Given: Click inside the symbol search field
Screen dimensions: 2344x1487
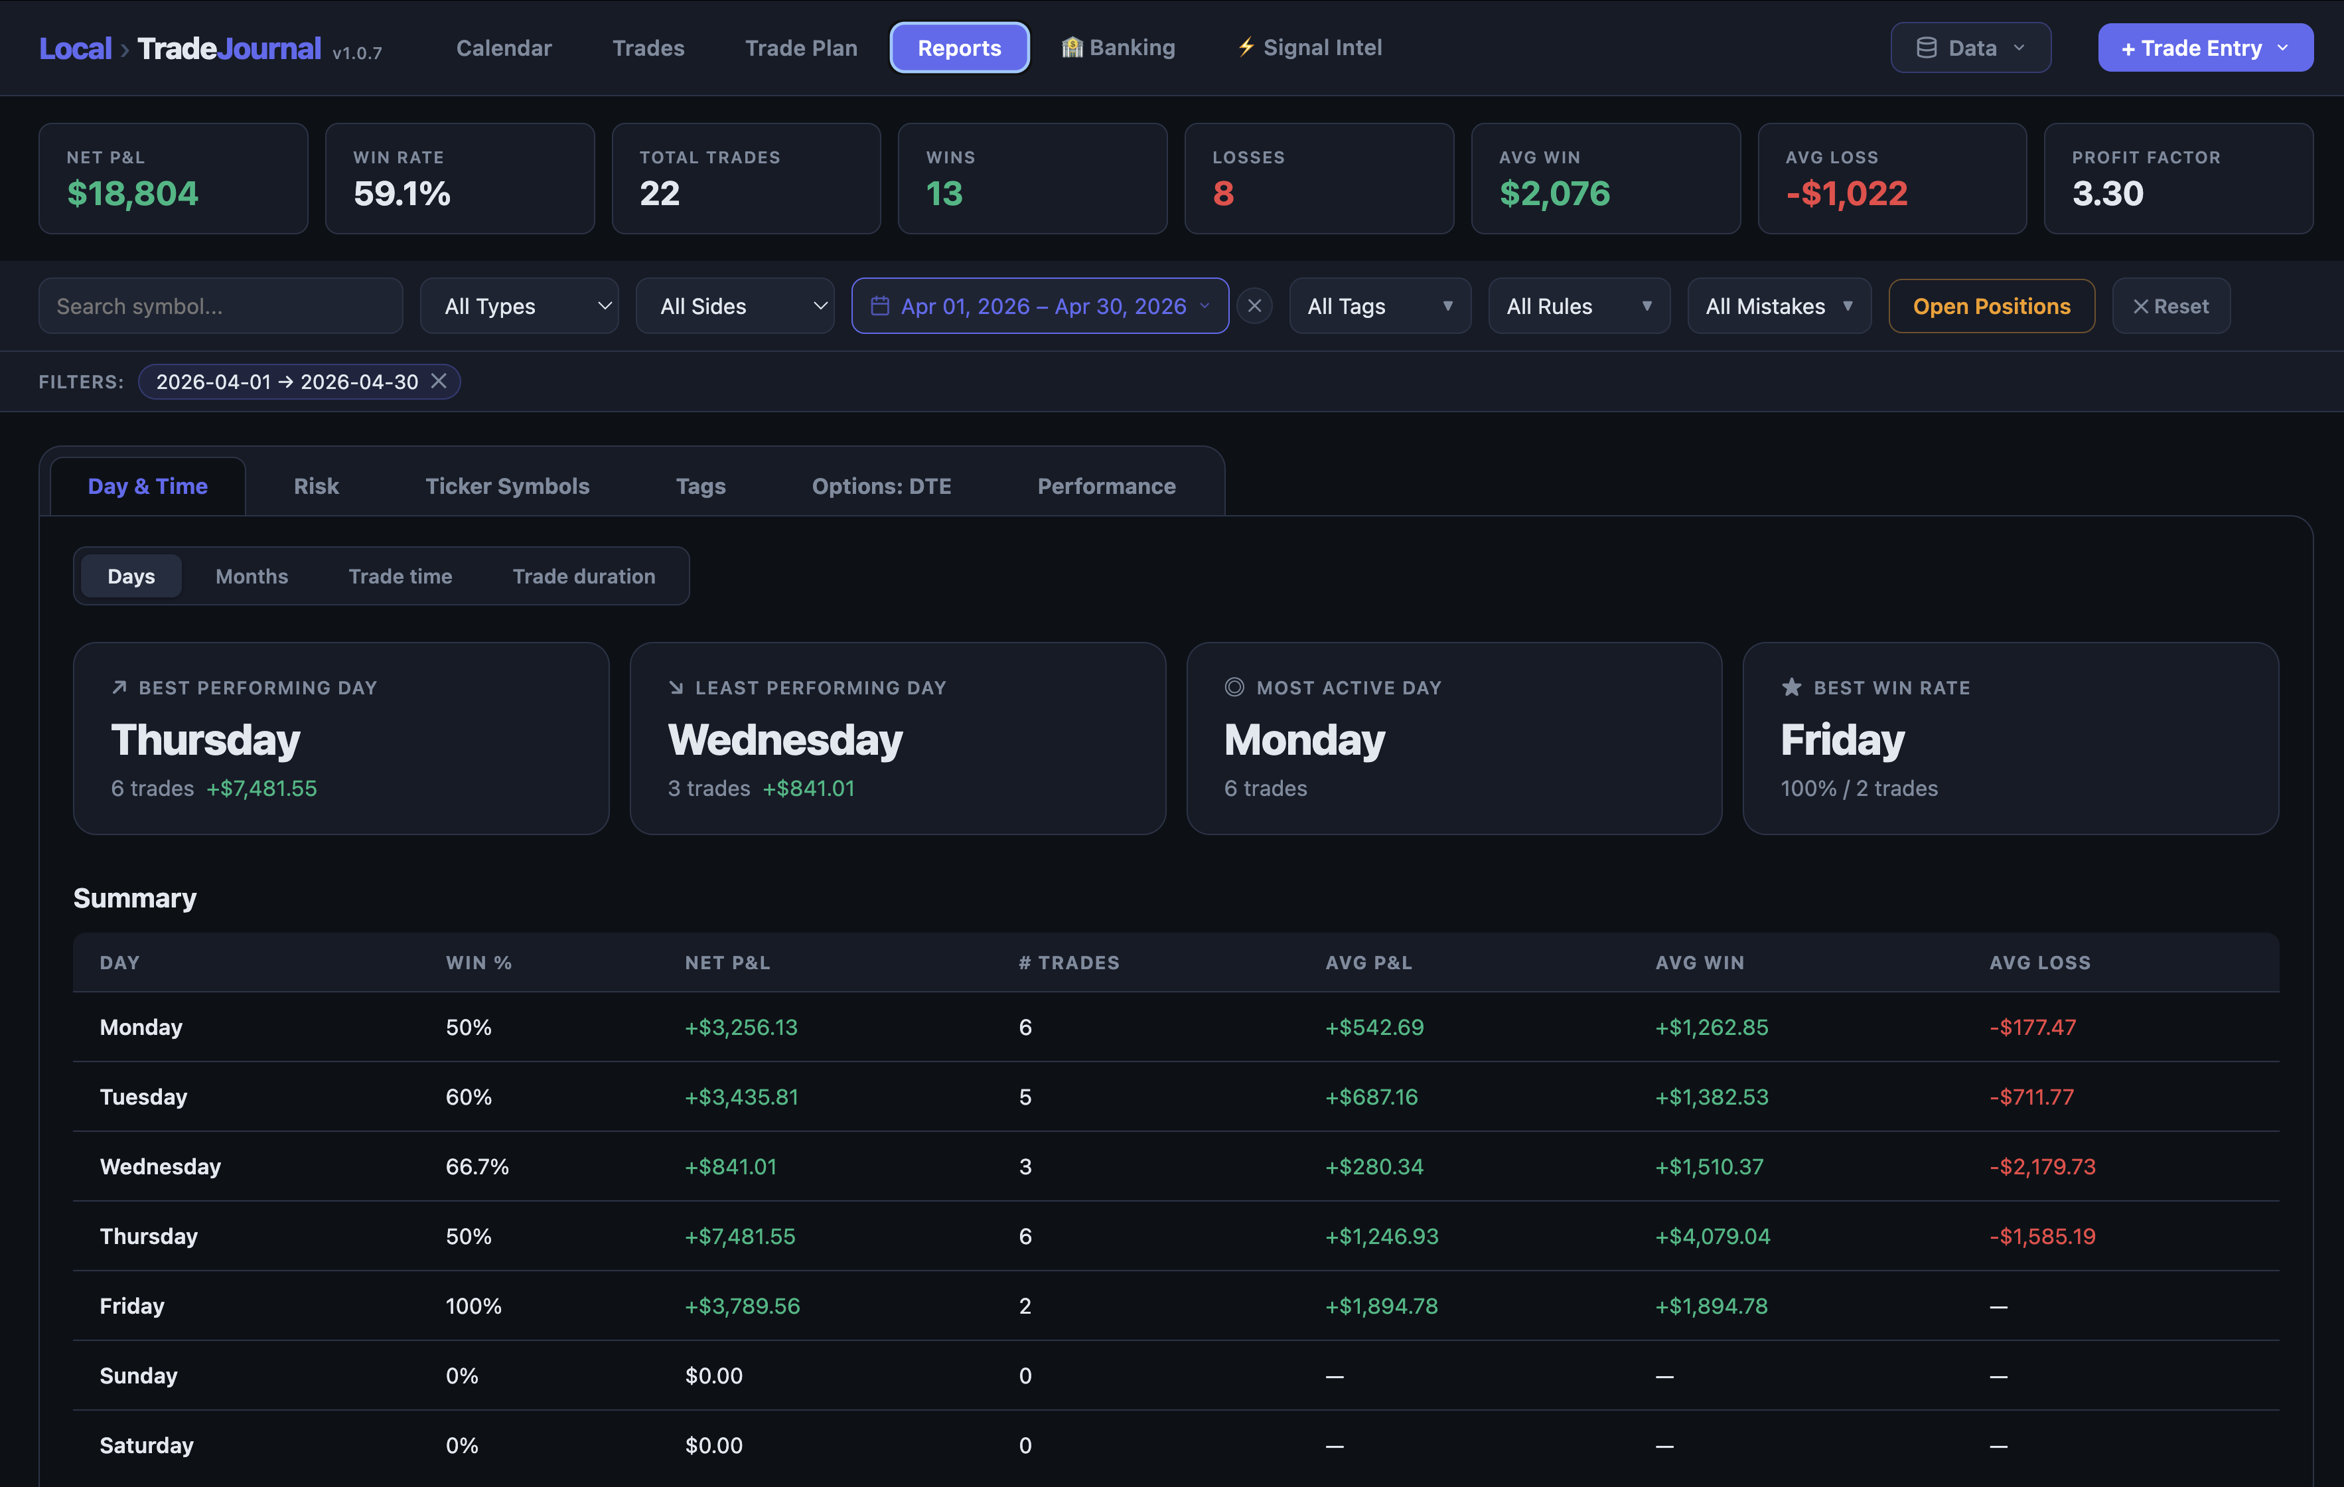Looking at the screenshot, I should pyautogui.click(x=220, y=305).
